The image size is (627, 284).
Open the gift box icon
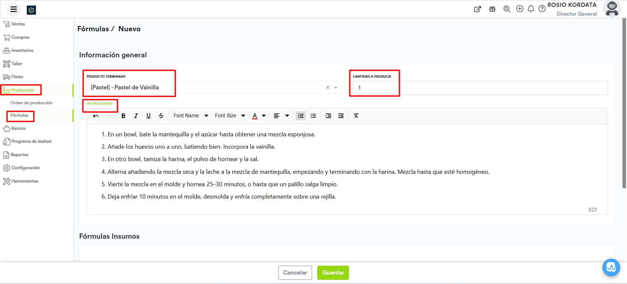pyautogui.click(x=492, y=9)
